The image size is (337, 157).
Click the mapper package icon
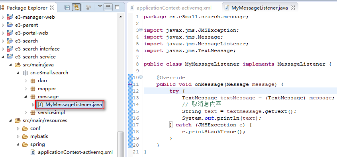click(33, 89)
